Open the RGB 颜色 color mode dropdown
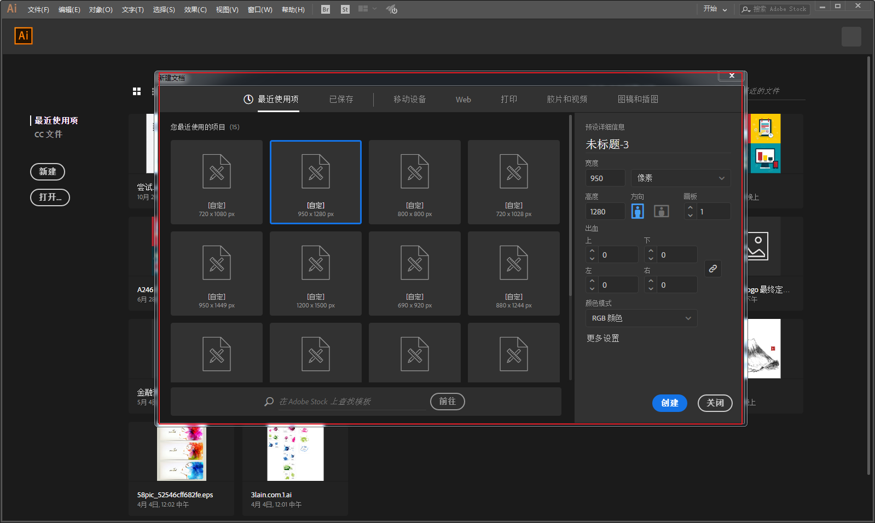Screen dimensions: 875x523 coord(641,318)
